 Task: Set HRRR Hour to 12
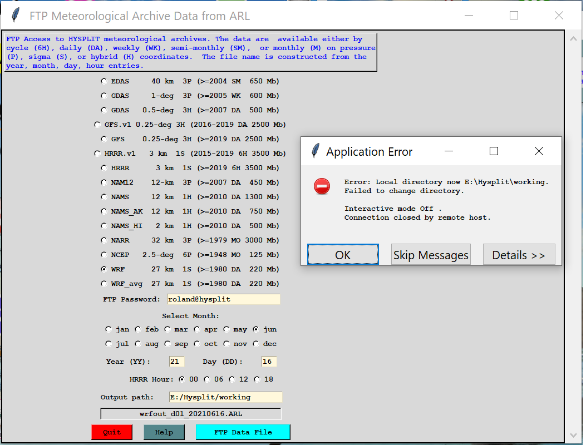click(x=232, y=379)
